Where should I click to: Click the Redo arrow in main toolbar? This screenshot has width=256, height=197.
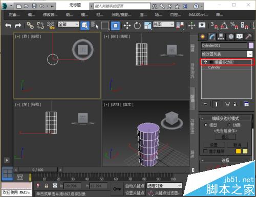point(18,26)
